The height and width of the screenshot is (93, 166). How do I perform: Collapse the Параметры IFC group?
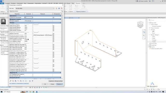click(x=60, y=73)
